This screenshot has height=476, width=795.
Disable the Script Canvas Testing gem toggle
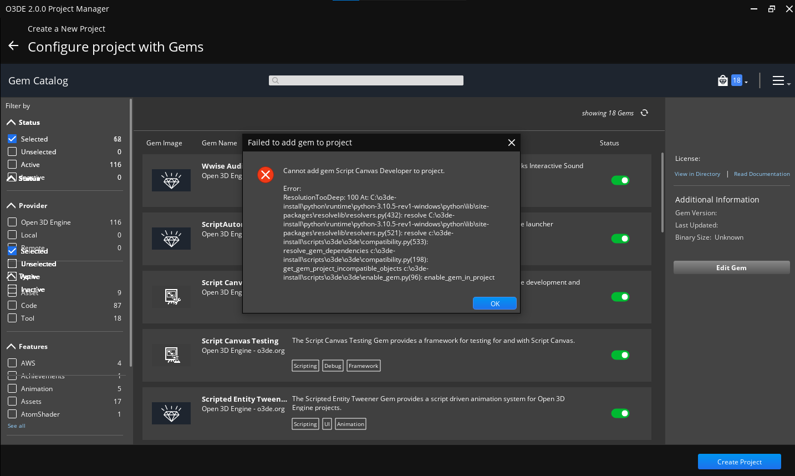(x=620, y=355)
